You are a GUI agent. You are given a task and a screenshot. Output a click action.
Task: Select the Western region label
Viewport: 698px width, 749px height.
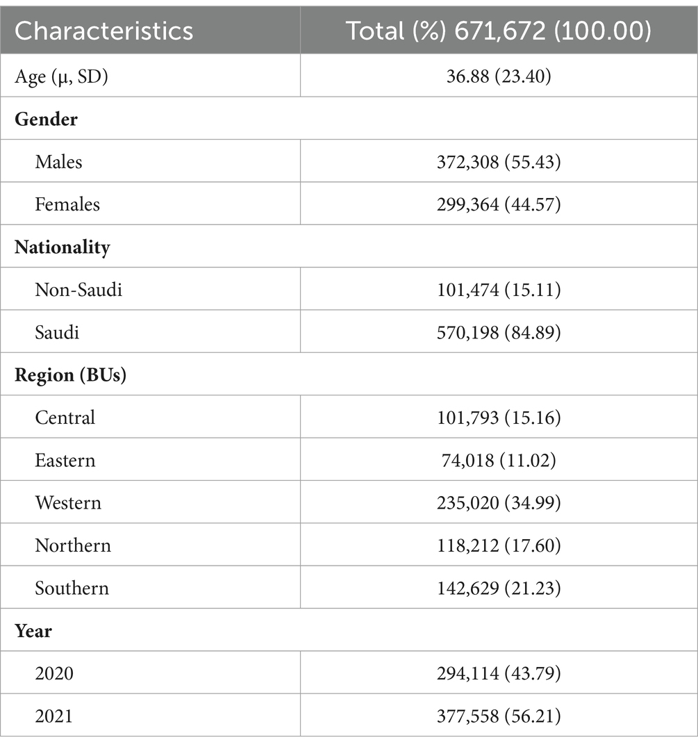tap(68, 502)
